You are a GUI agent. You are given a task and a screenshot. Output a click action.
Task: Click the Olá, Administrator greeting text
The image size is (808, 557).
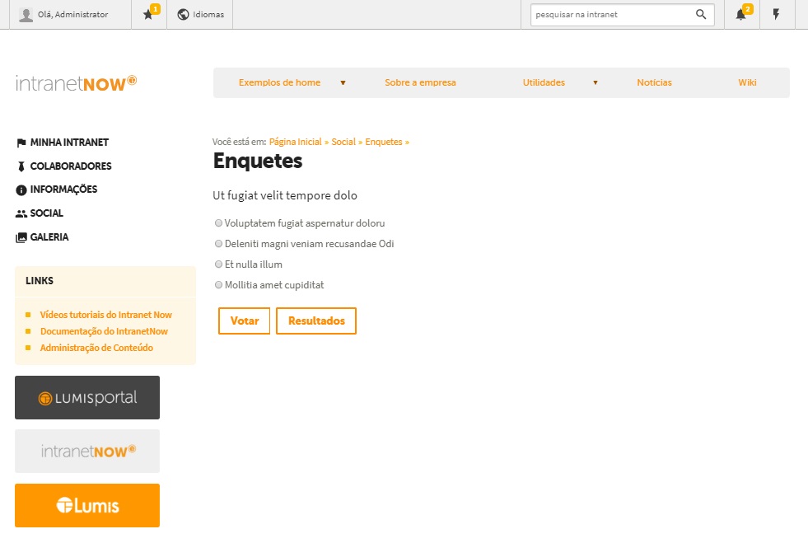pyautogui.click(x=72, y=15)
